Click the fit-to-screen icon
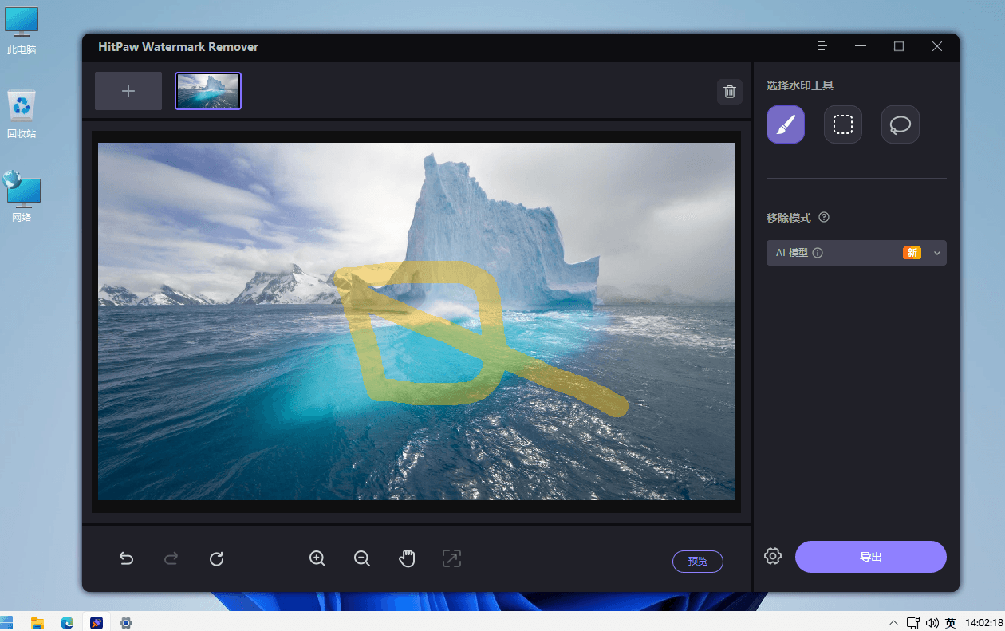Image resolution: width=1005 pixels, height=631 pixels. pos(451,558)
